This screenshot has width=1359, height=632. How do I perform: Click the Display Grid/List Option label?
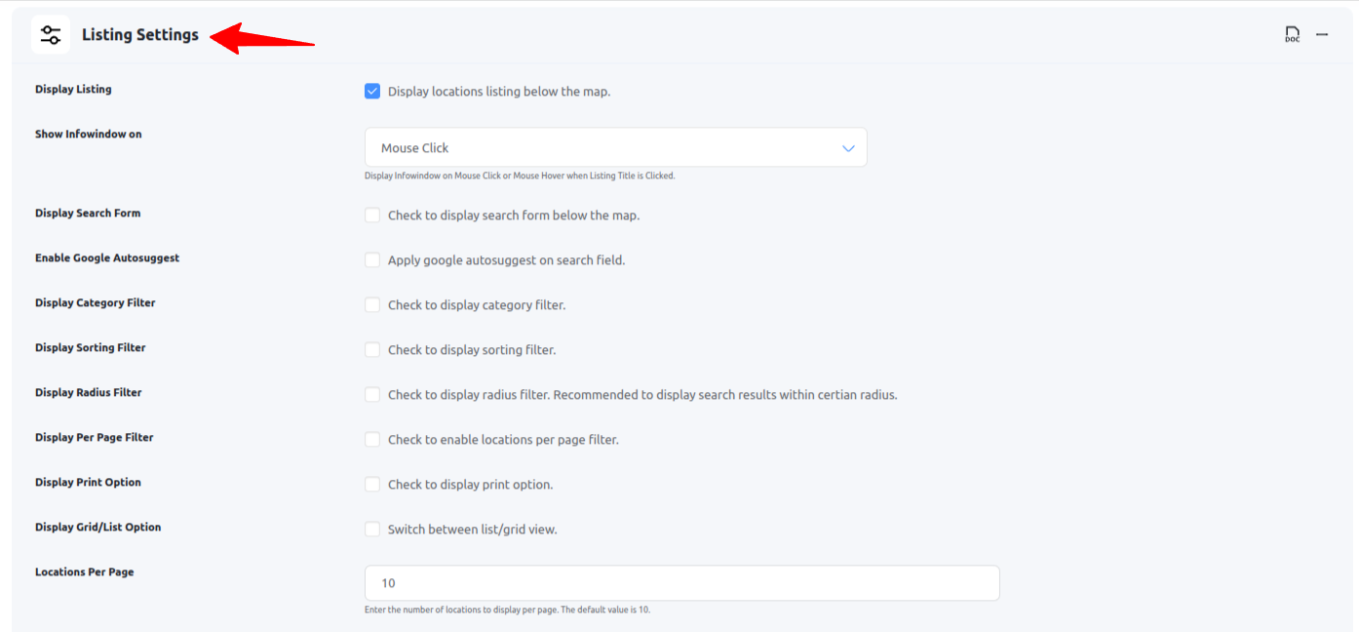(97, 528)
